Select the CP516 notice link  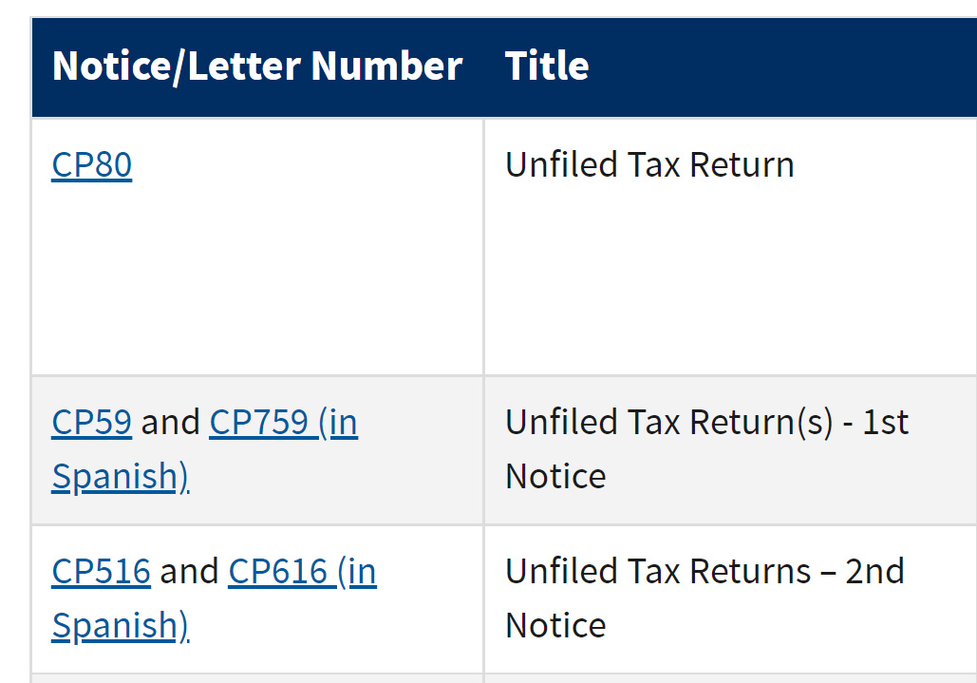(100, 571)
